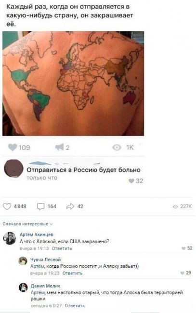Open the world map tattoo photo
The image size is (196, 313).
(x=73, y=83)
